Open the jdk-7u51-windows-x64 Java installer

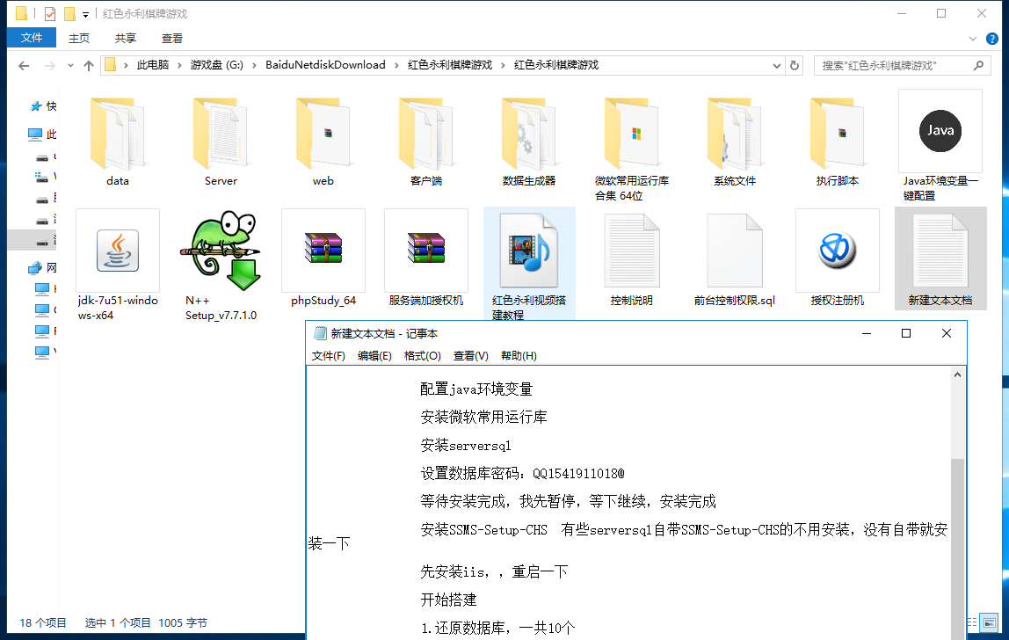click(118, 251)
